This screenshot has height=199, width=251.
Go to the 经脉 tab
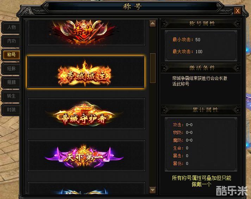click(x=11, y=69)
